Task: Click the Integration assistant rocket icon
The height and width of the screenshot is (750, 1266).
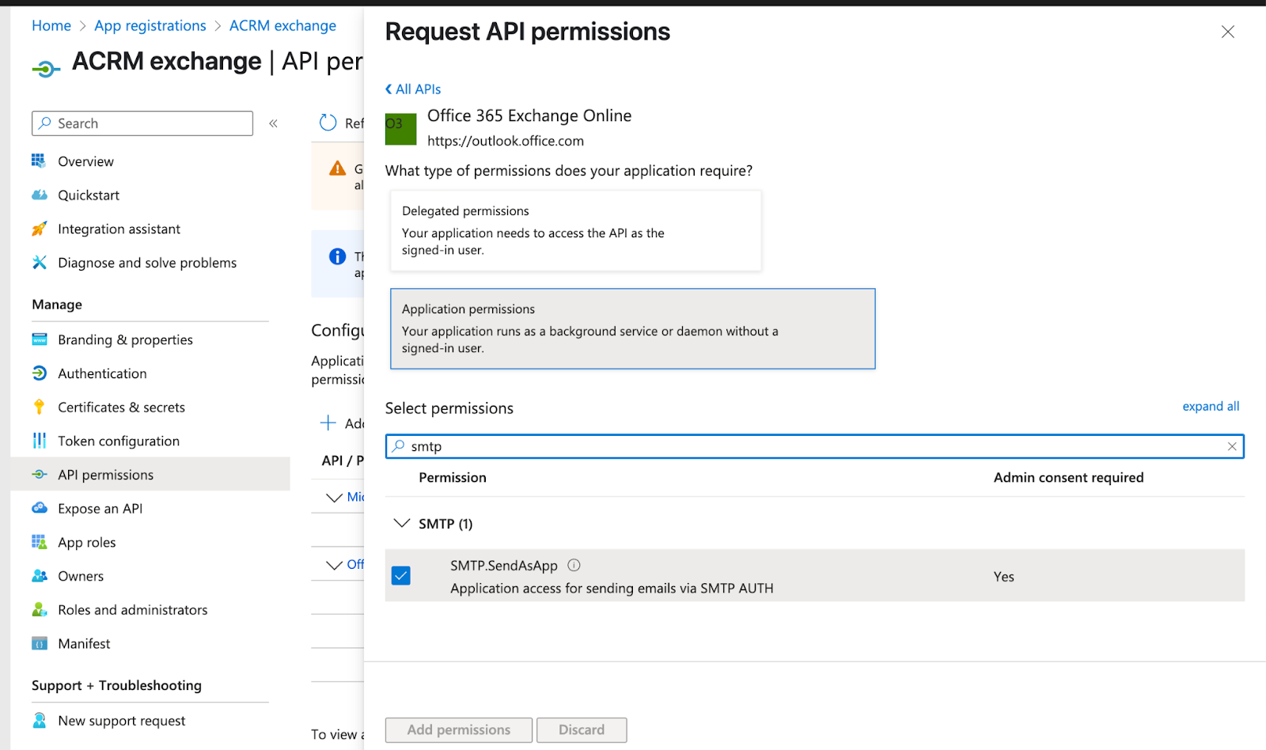Action: point(39,229)
